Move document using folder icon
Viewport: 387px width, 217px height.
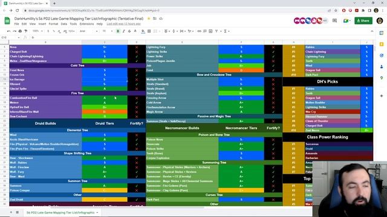pyautogui.click(x=155, y=19)
